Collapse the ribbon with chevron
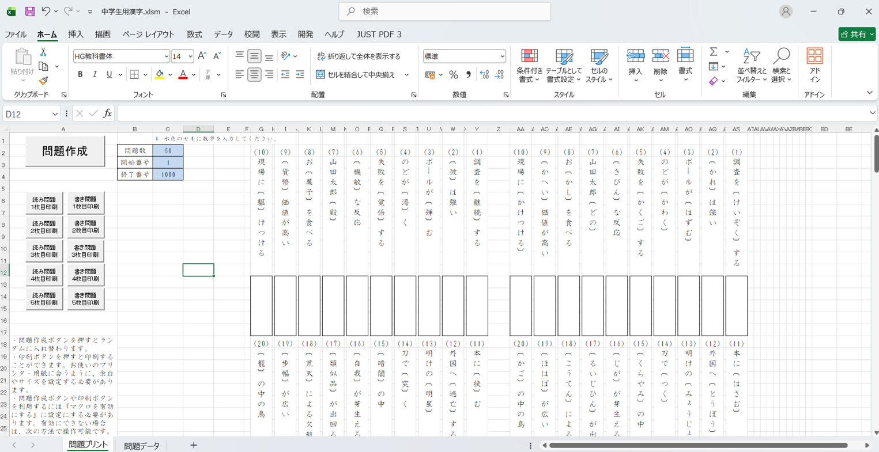Screen dimensions: 879x452 [x=870, y=93]
